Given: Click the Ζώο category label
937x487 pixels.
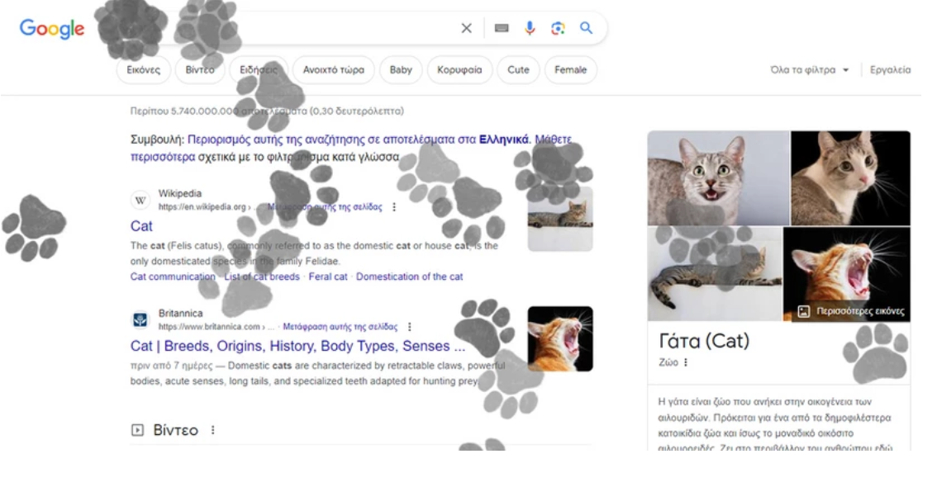Looking at the screenshot, I should (x=668, y=362).
